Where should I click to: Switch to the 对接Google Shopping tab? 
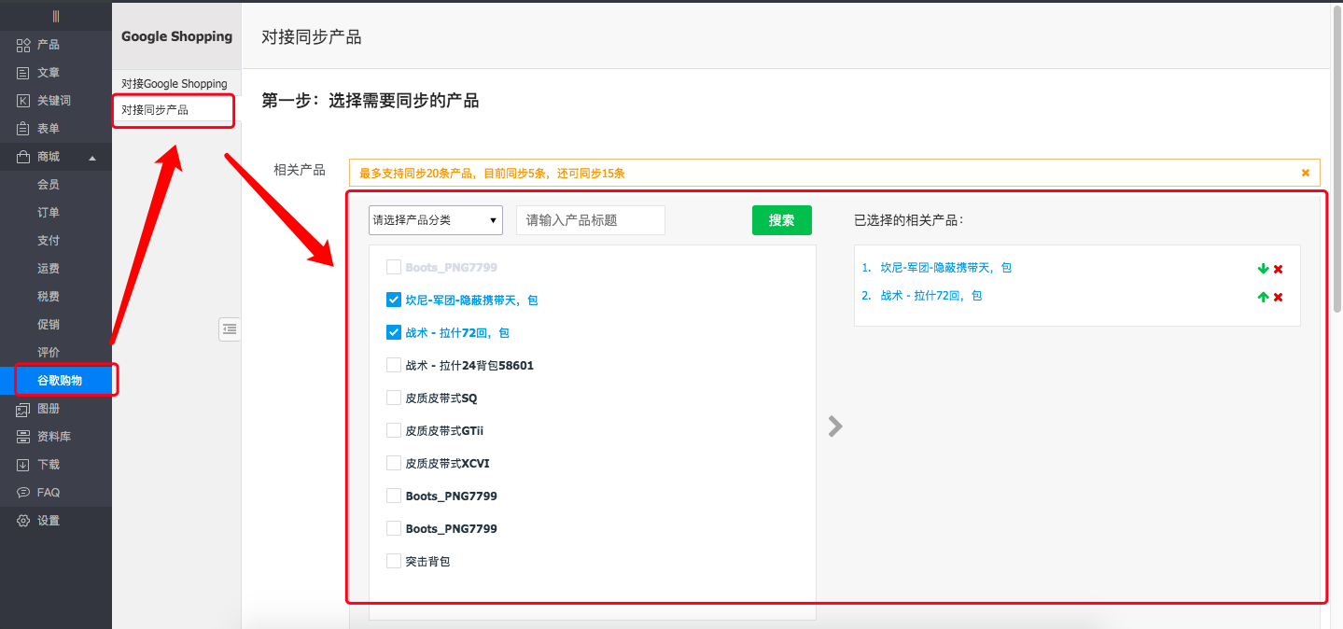point(174,83)
